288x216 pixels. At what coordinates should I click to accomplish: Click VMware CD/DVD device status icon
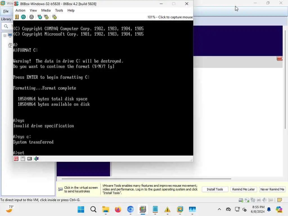(247, 200)
